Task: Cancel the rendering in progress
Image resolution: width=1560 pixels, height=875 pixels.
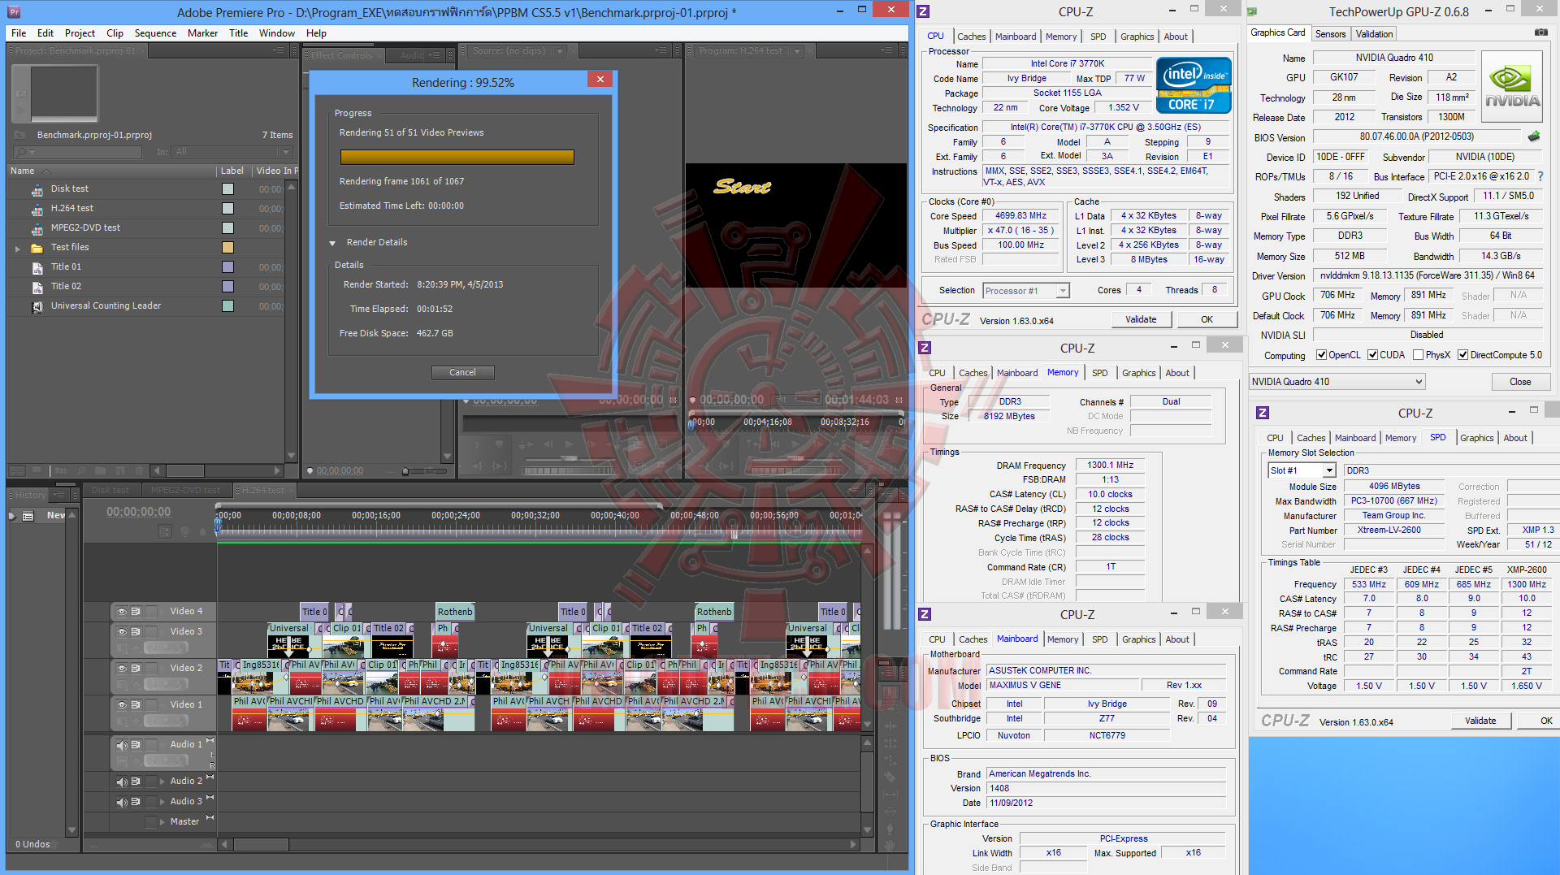Action: pyautogui.click(x=463, y=372)
